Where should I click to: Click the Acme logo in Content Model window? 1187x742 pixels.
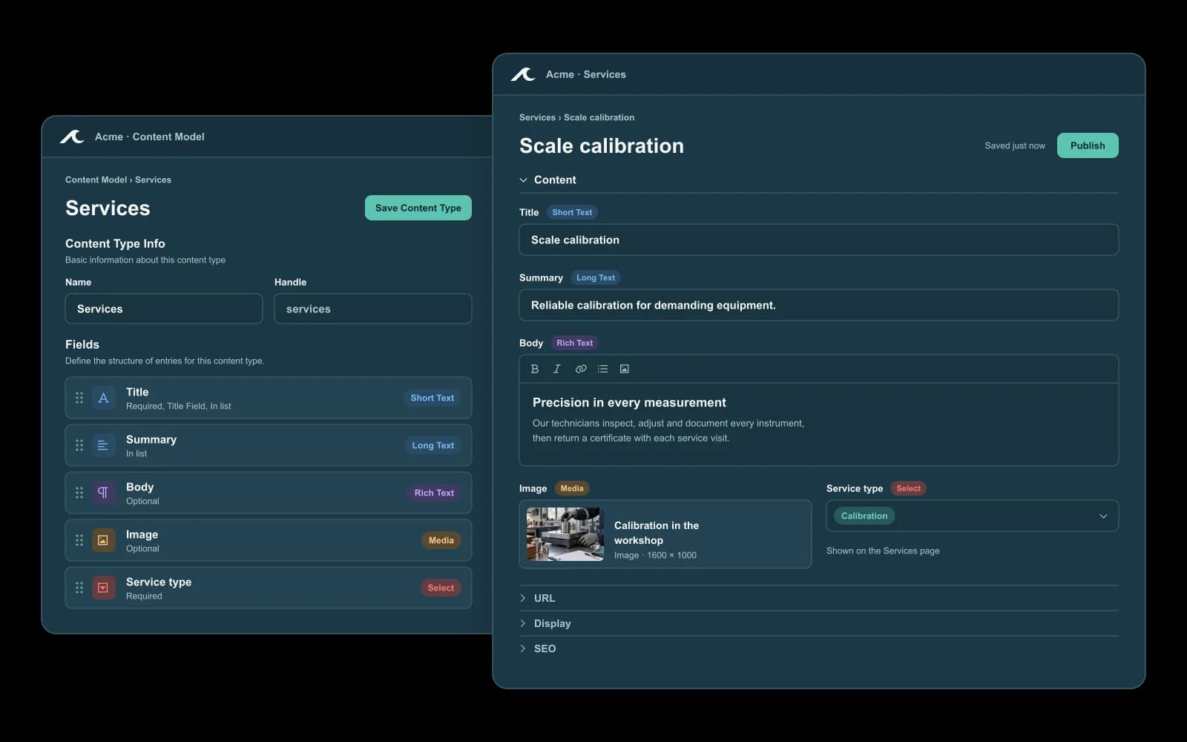tap(72, 137)
